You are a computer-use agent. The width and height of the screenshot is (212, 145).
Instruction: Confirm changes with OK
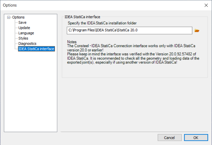[196, 138]
